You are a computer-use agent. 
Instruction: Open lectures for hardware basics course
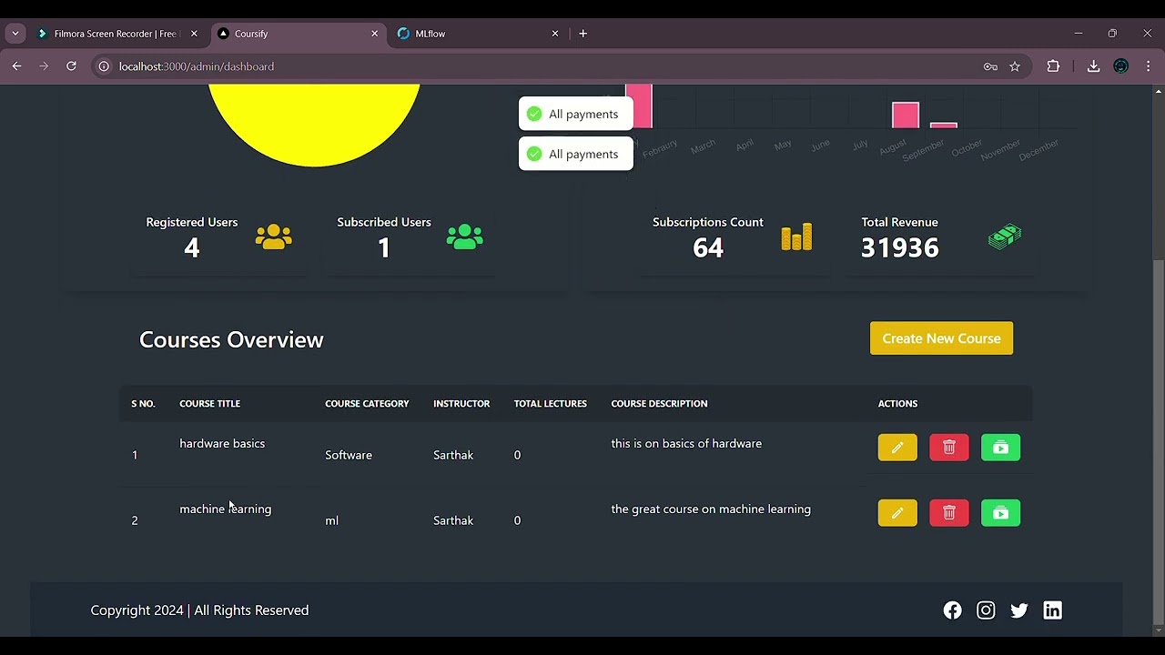coord(1001,448)
